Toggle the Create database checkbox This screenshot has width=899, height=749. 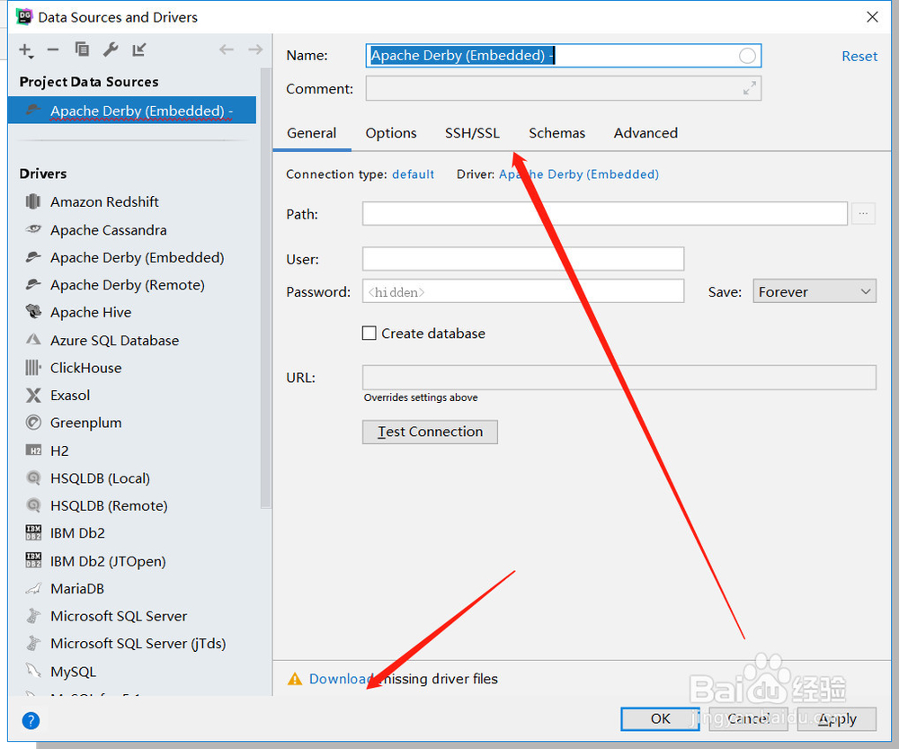(369, 334)
